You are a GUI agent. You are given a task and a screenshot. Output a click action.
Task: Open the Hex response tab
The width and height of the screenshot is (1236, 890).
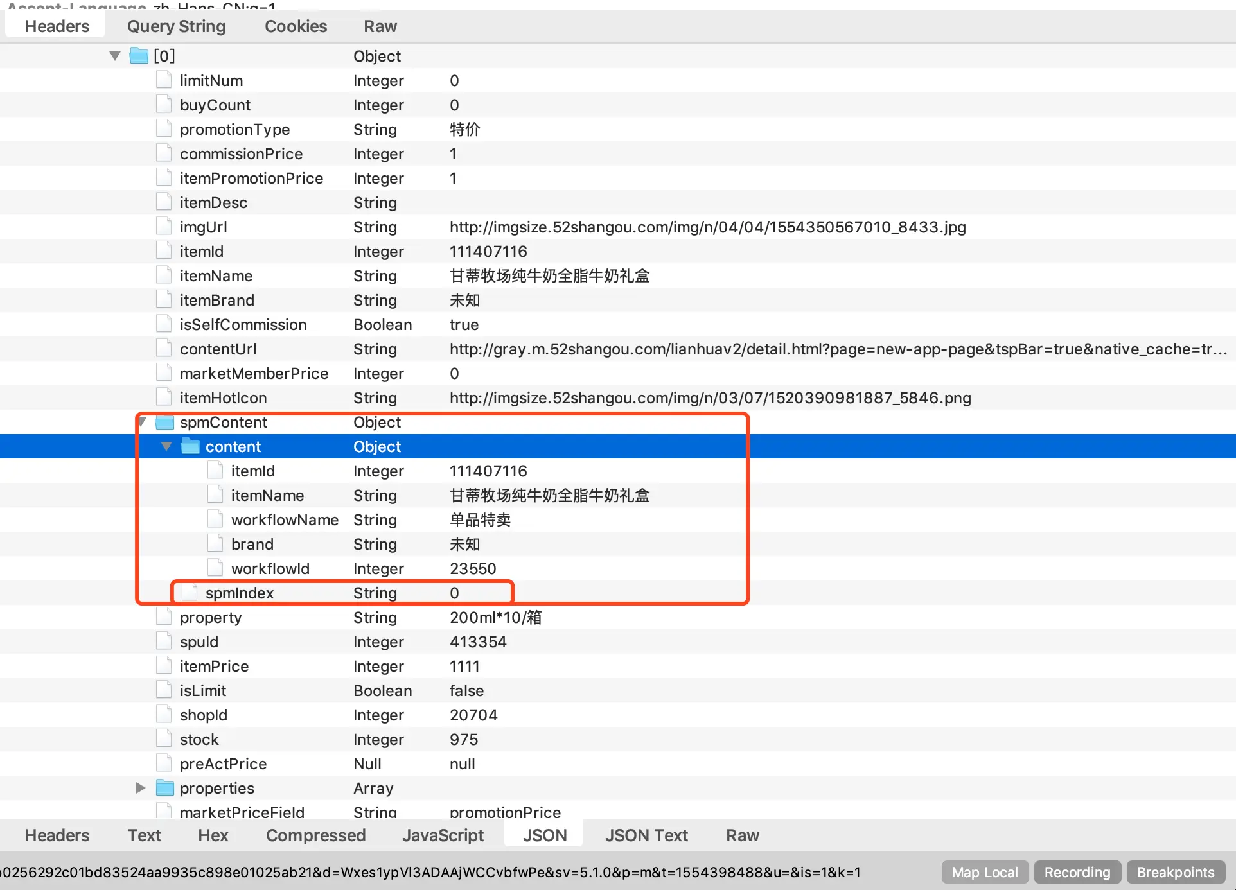(x=213, y=835)
